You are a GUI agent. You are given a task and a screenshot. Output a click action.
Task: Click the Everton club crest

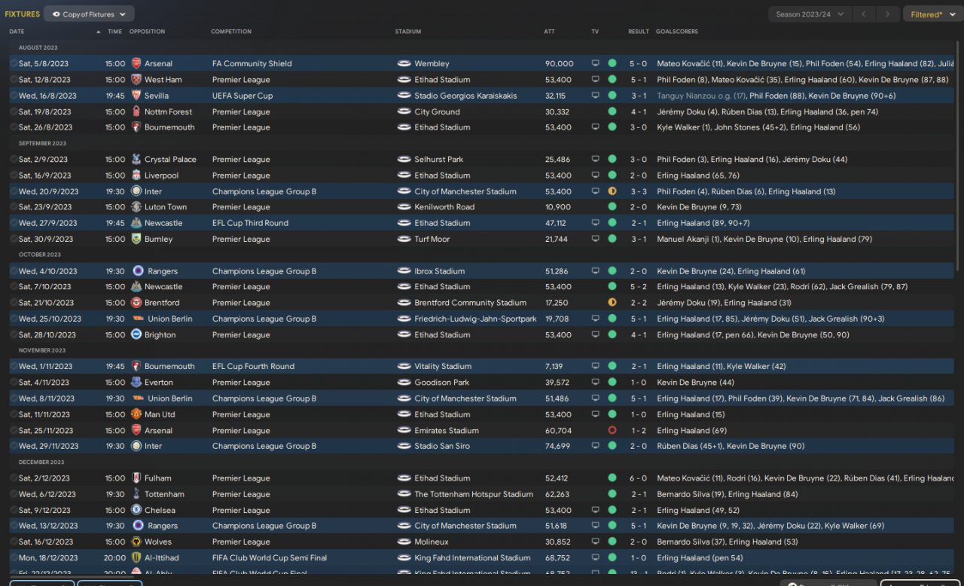click(136, 383)
